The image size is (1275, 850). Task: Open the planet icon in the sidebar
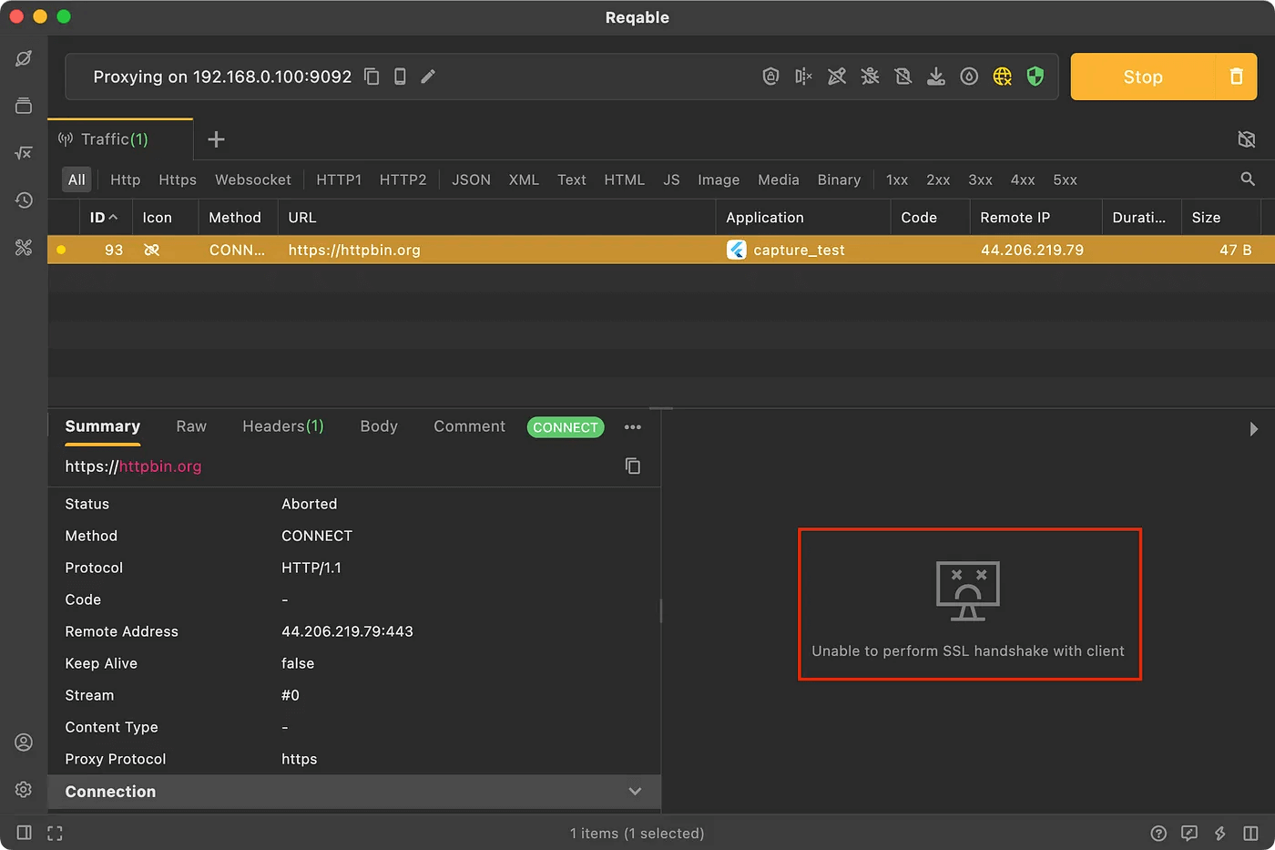24,58
